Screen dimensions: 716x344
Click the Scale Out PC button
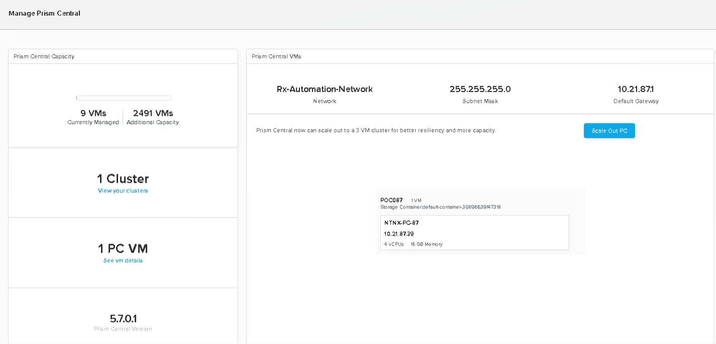609,131
